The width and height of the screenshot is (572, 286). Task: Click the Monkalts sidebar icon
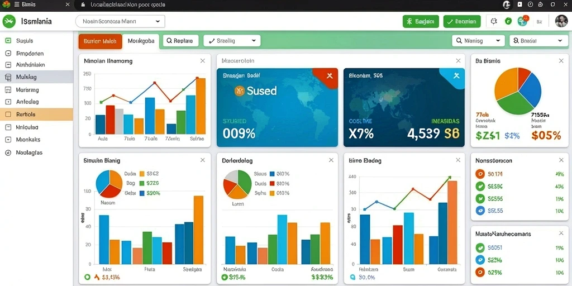pyautogui.click(x=8, y=140)
